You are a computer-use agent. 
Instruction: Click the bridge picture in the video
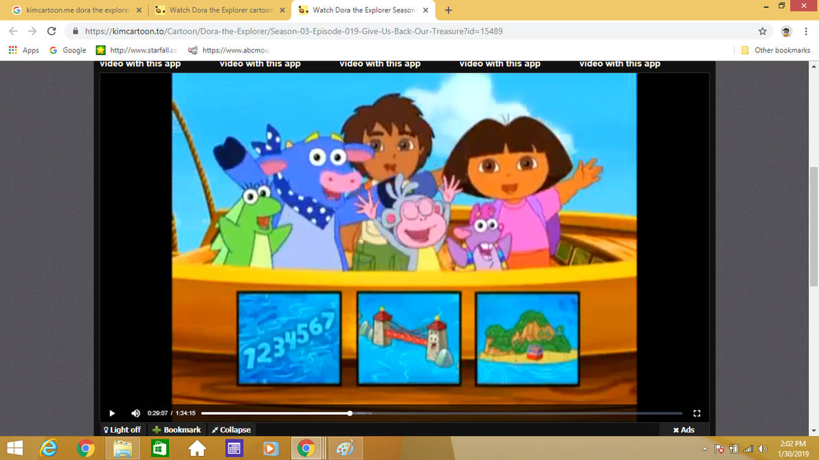tap(408, 338)
